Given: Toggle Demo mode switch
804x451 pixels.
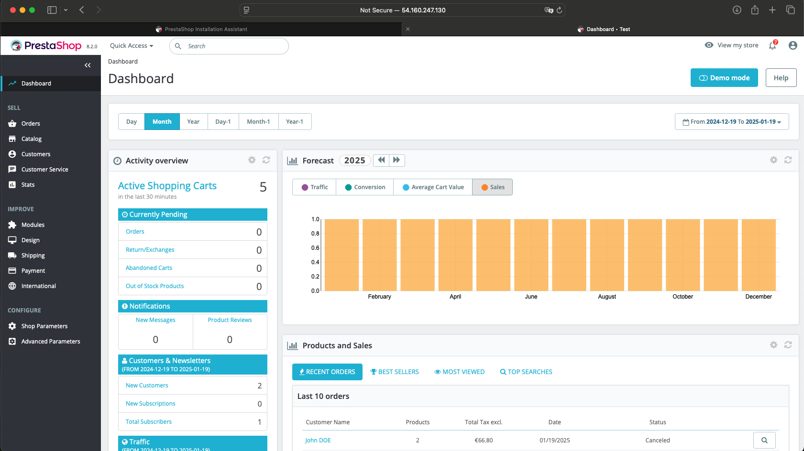Looking at the screenshot, I should (724, 78).
